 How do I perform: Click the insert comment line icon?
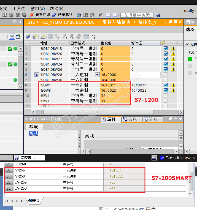[x=43, y=36]
